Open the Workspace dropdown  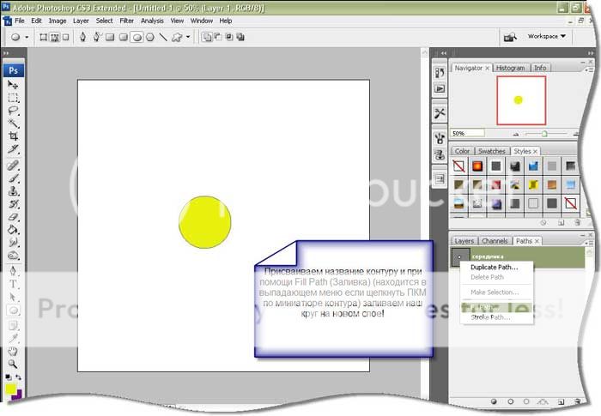547,37
